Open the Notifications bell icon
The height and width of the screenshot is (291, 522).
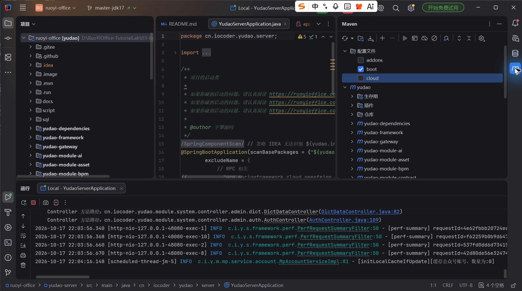tap(515, 23)
